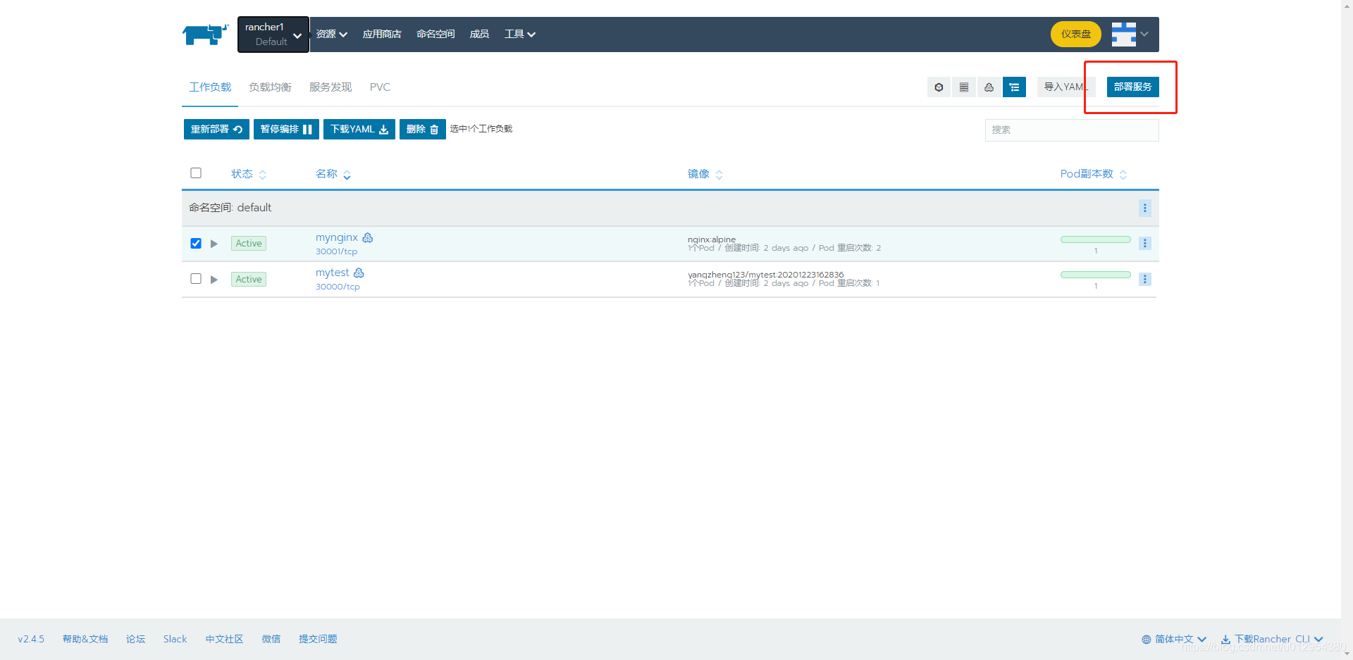Open 论坛 footer link

[x=135, y=640]
